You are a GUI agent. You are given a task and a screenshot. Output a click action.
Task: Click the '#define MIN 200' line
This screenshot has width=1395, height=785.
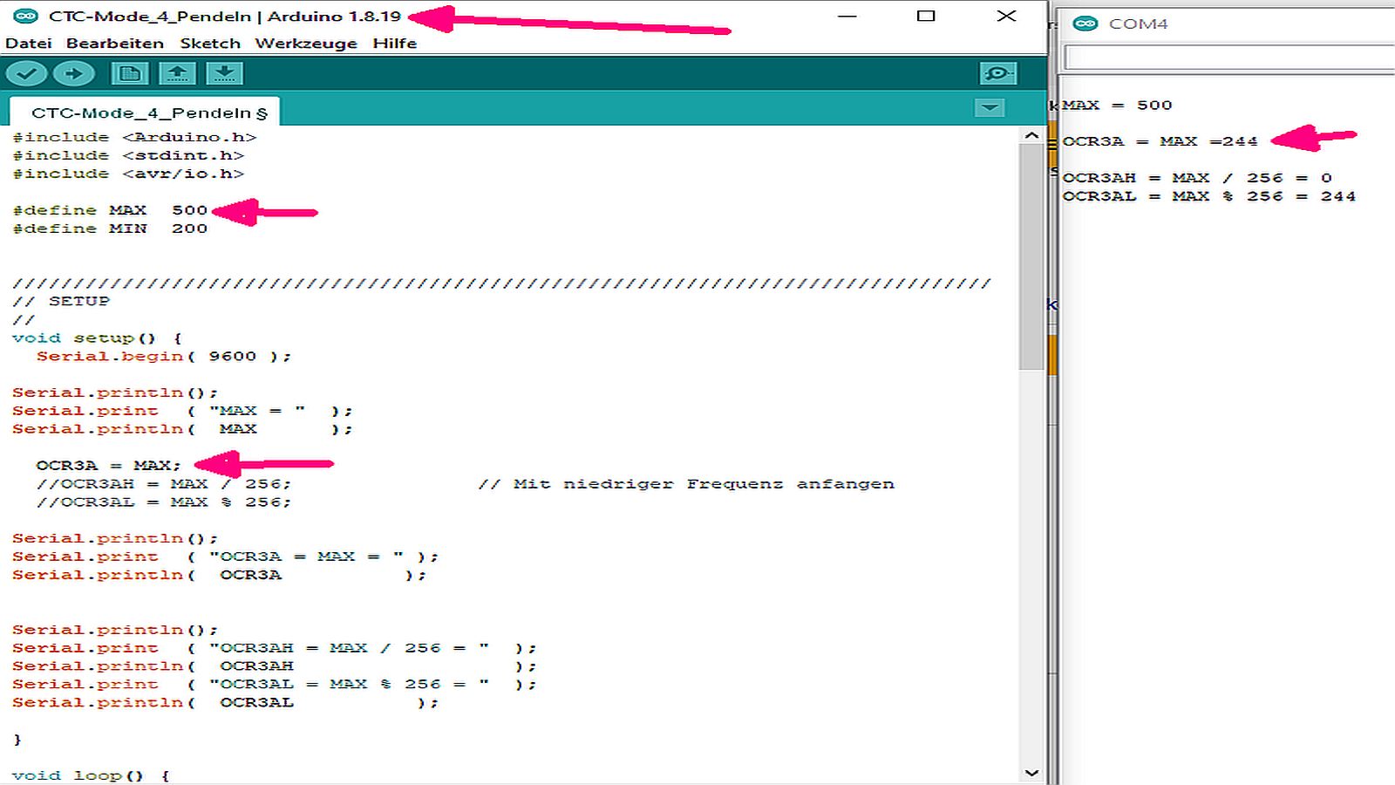click(x=110, y=229)
